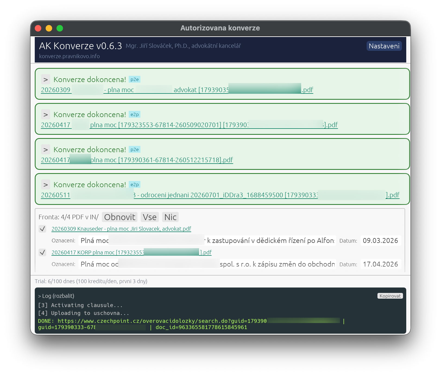Open the odroceni jednani 20260701 PDF link
This screenshot has height=375, width=441.
pyautogui.click(x=220, y=195)
